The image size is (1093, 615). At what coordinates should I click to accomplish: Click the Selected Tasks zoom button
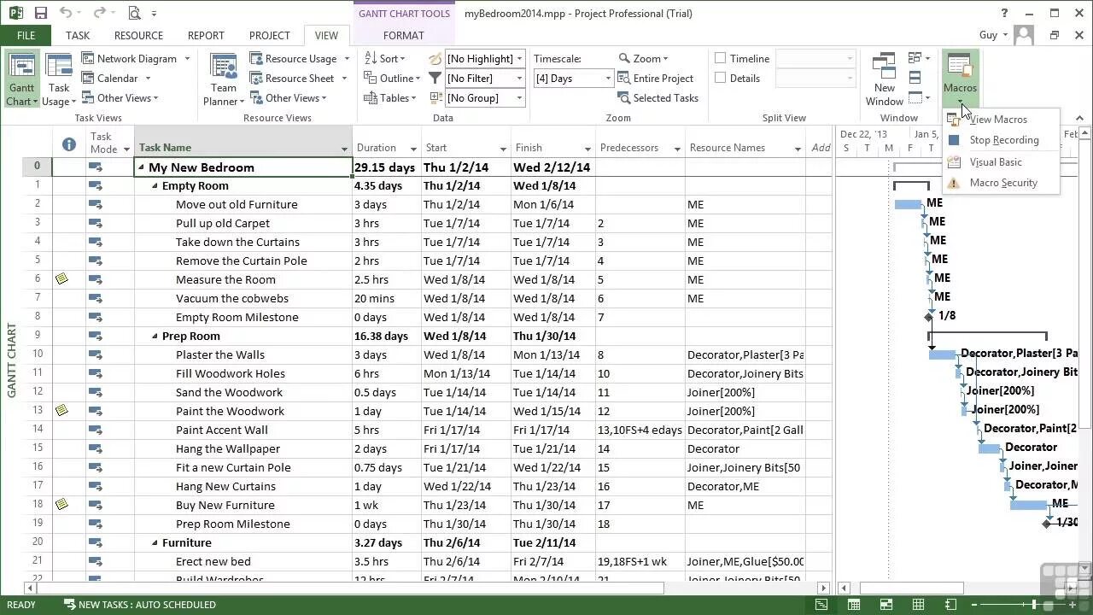coord(658,97)
